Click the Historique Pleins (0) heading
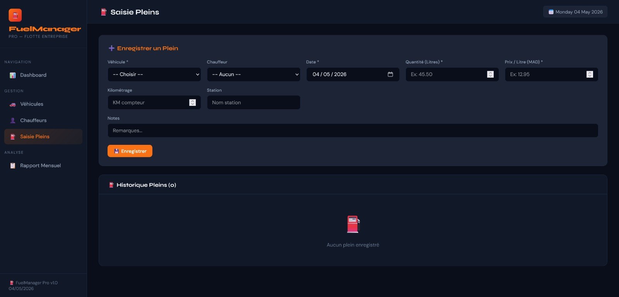619x297 pixels. 146,185
